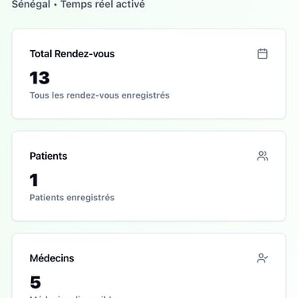
Task: Click the user-check icon on Médecins card
Action: click(262, 258)
